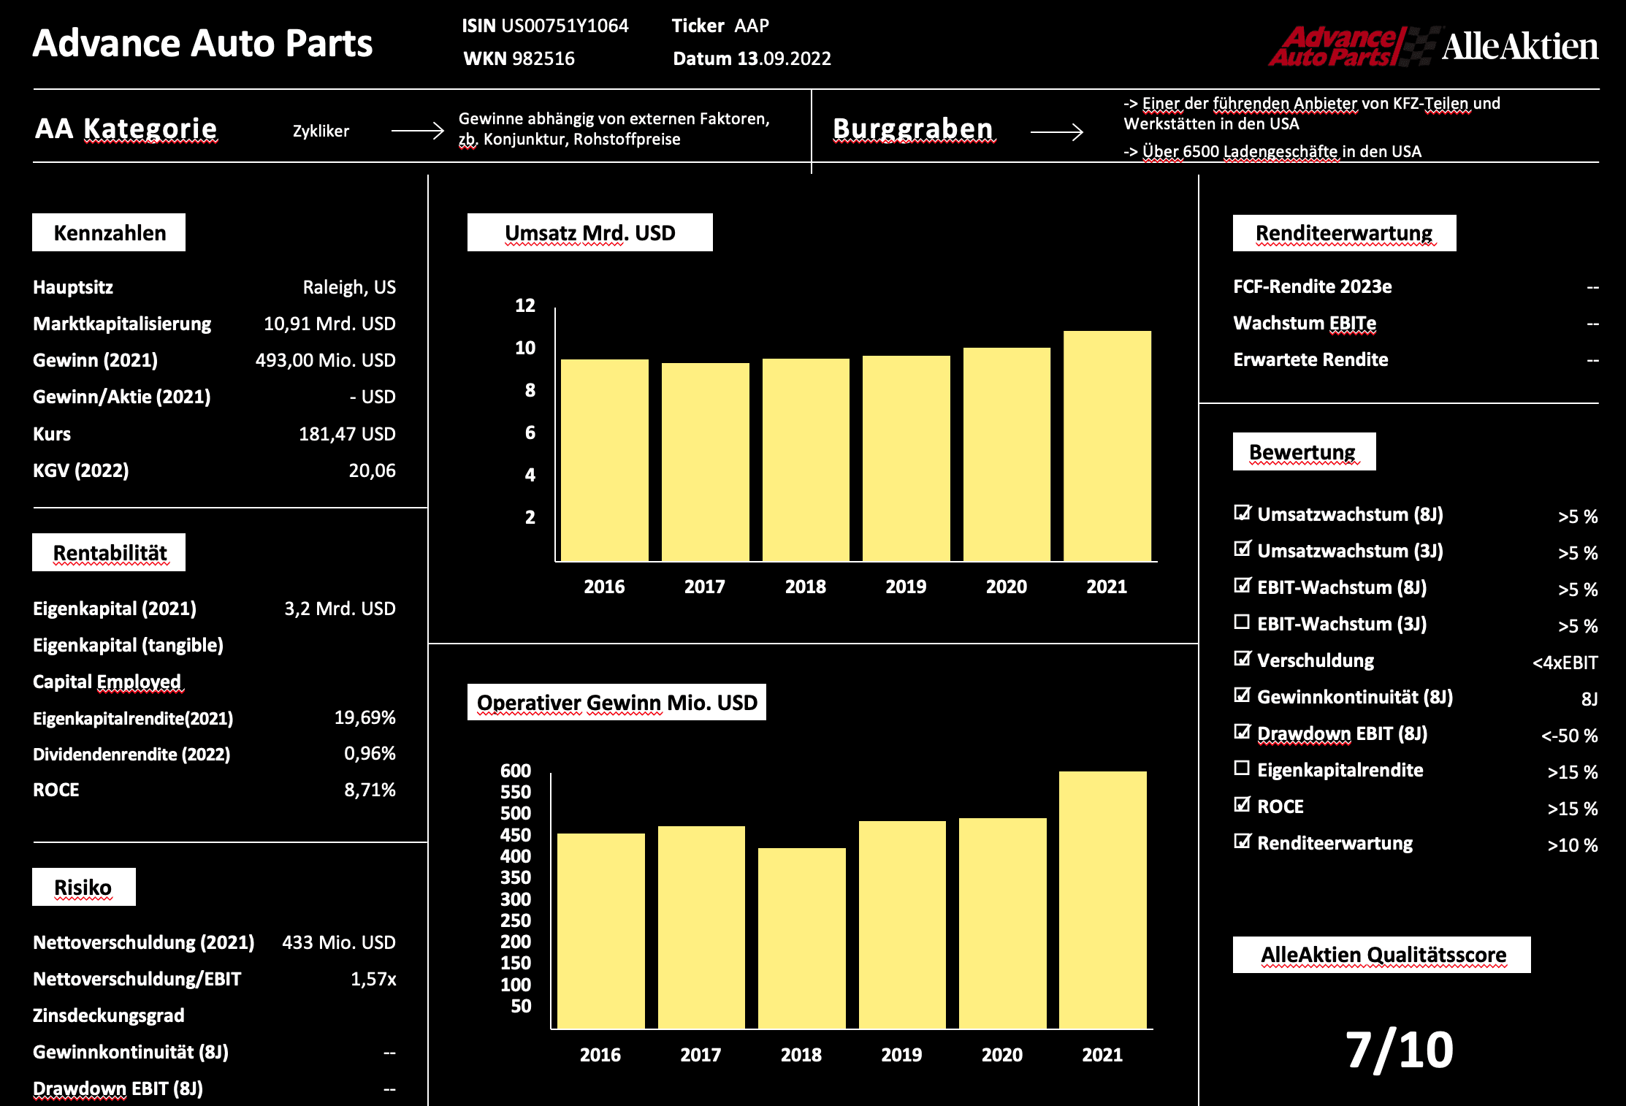Select the 2021 bar in Operativer Gewinn chart
The height and width of the screenshot is (1106, 1626).
pyautogui.click(x=1102, y=900)
